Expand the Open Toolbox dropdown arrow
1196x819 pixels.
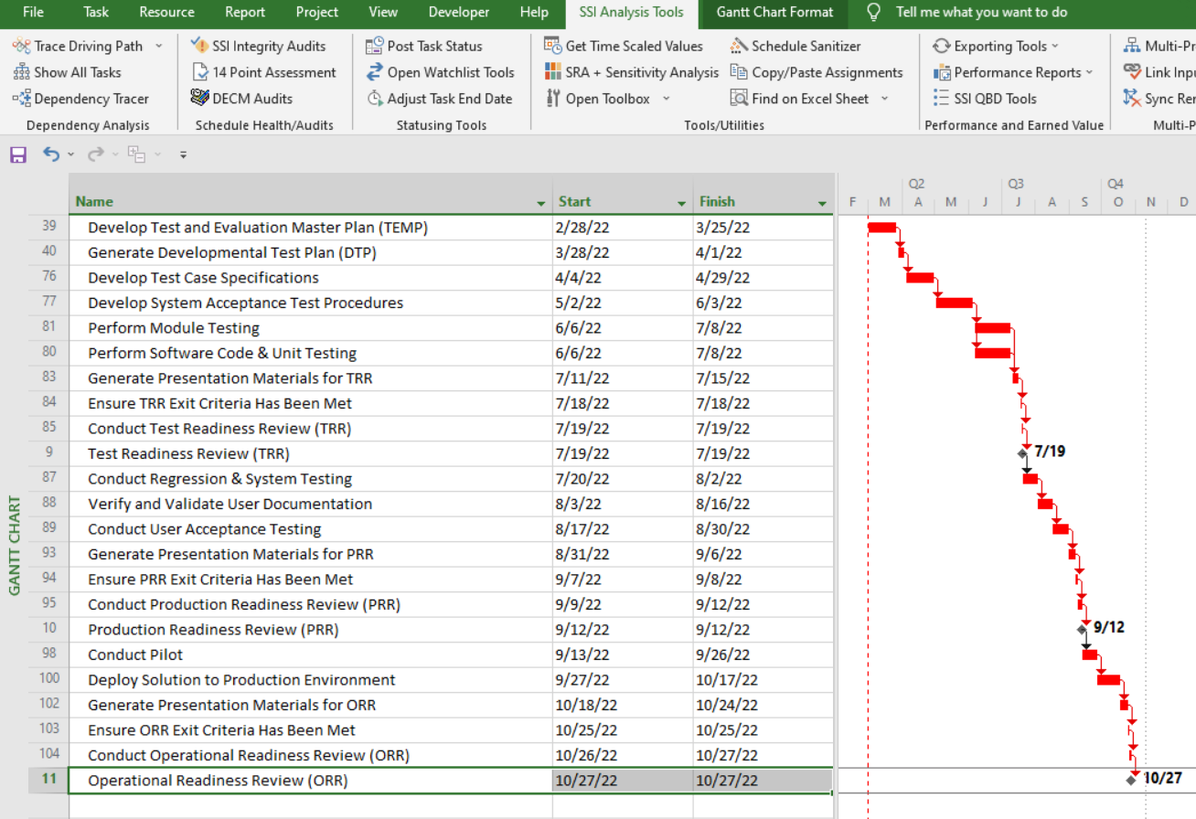[666, 99]
